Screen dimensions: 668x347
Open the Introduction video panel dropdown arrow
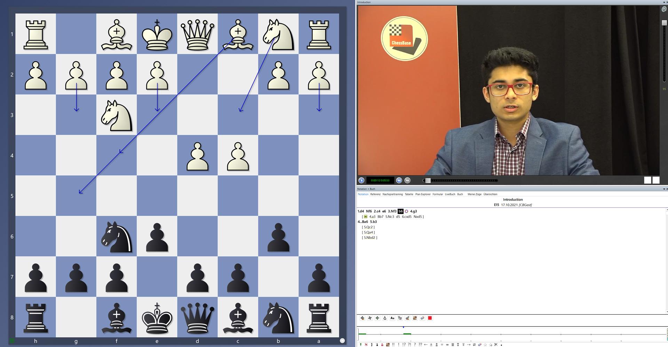click(x=664, y=2)
